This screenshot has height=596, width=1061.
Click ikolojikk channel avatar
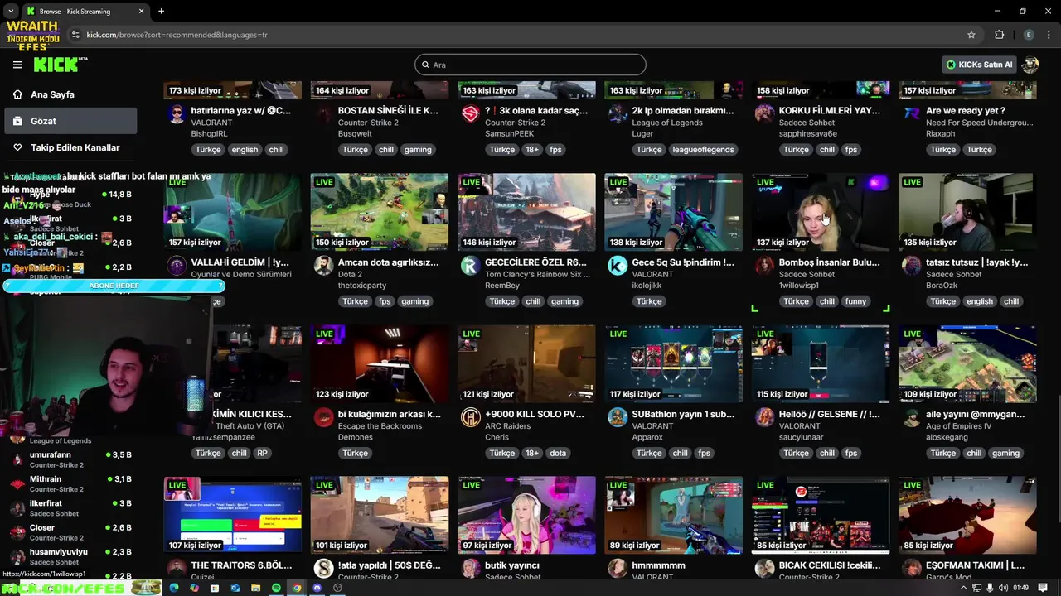point(618,265)
